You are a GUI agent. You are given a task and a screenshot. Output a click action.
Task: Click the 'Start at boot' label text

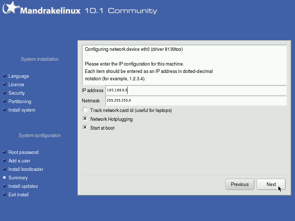[x=103, y=128]
